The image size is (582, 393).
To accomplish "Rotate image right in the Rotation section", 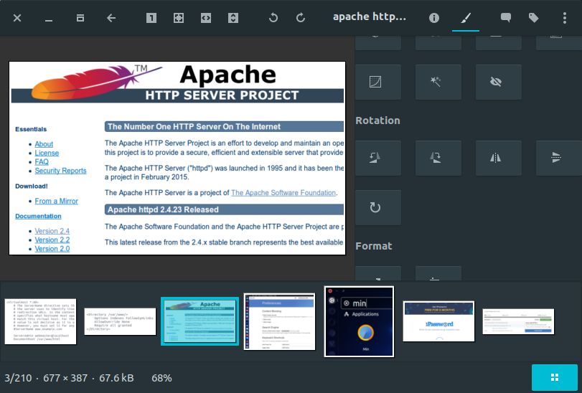I will click(438, 158).
